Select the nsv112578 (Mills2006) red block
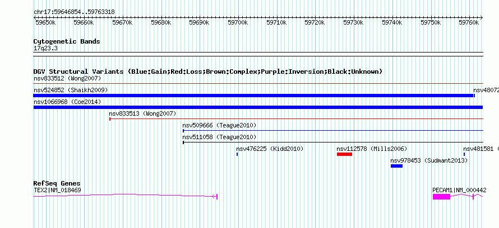The image size is (499, 228). [x=344, y=154]
